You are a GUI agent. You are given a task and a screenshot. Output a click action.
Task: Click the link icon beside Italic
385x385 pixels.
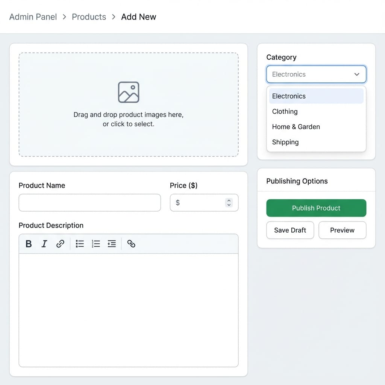tap(60, 244)
